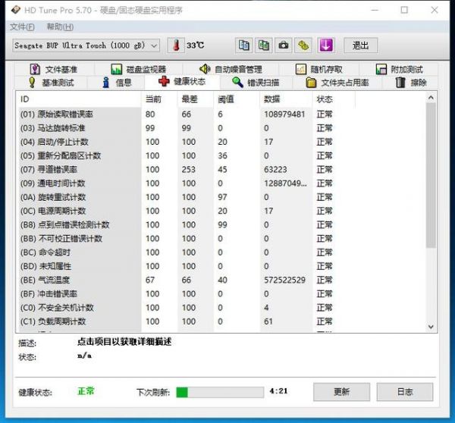
Task: Click the 数据 column header
Action: [x=286, y=99]
